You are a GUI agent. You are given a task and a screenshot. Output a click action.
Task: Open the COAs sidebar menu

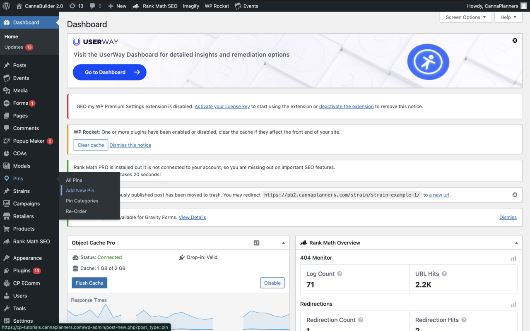pyautogui.click(x=29, y=153)
